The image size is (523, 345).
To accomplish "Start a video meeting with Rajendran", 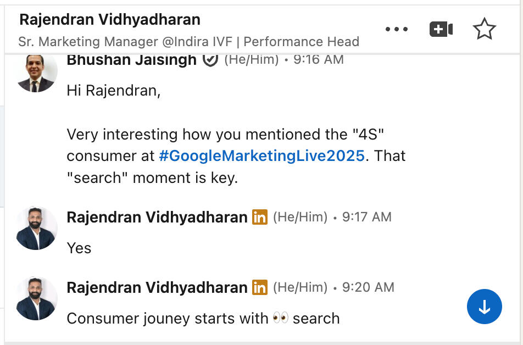I will 441,29.
